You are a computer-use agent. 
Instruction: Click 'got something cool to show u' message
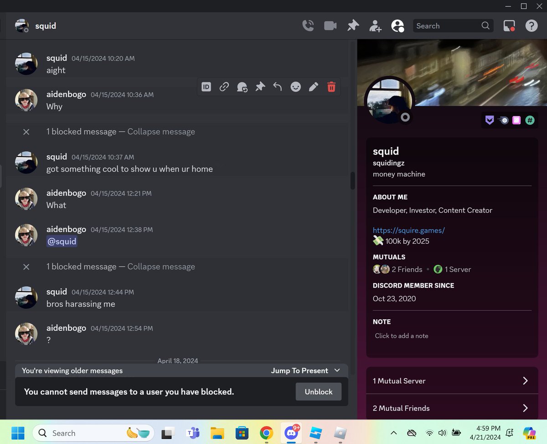(x=129, y=169)
